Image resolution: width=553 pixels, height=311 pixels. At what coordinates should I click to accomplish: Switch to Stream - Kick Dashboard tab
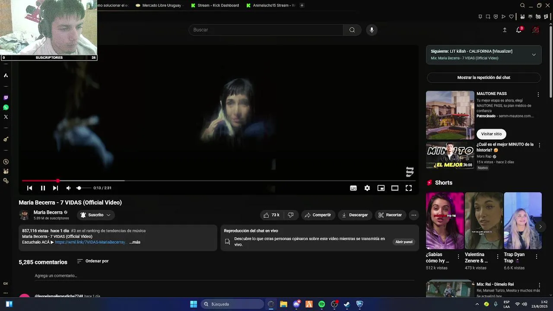coord(215,5)
